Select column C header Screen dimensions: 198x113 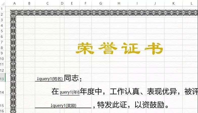click(x=47, y=3)
